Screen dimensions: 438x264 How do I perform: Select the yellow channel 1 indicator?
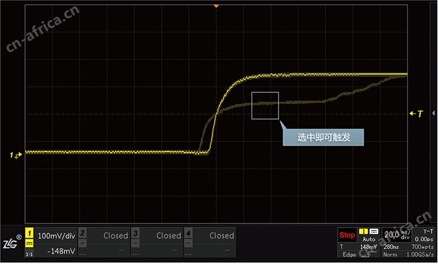30,233
